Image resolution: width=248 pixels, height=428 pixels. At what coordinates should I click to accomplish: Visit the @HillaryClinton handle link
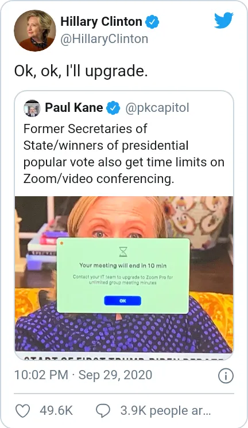(x=104, y=39)
